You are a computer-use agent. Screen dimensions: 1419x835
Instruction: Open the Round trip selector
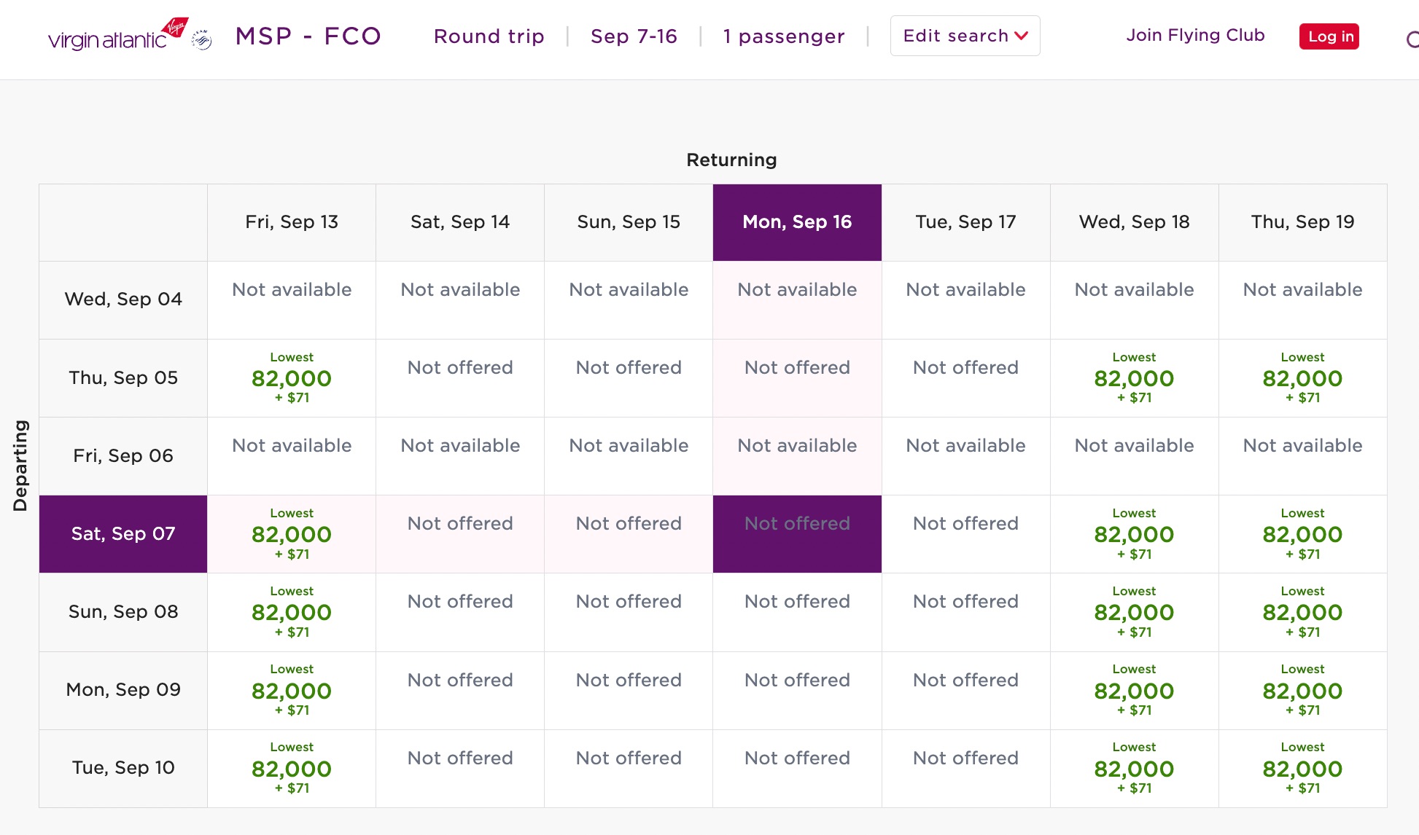point(489,36)
